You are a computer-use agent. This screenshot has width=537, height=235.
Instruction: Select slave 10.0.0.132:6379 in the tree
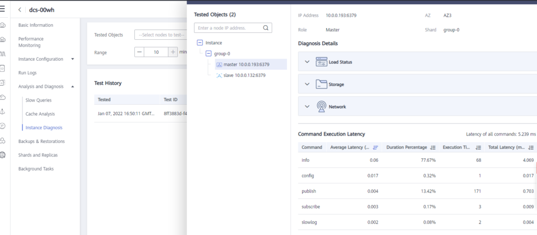click(244, 75)
